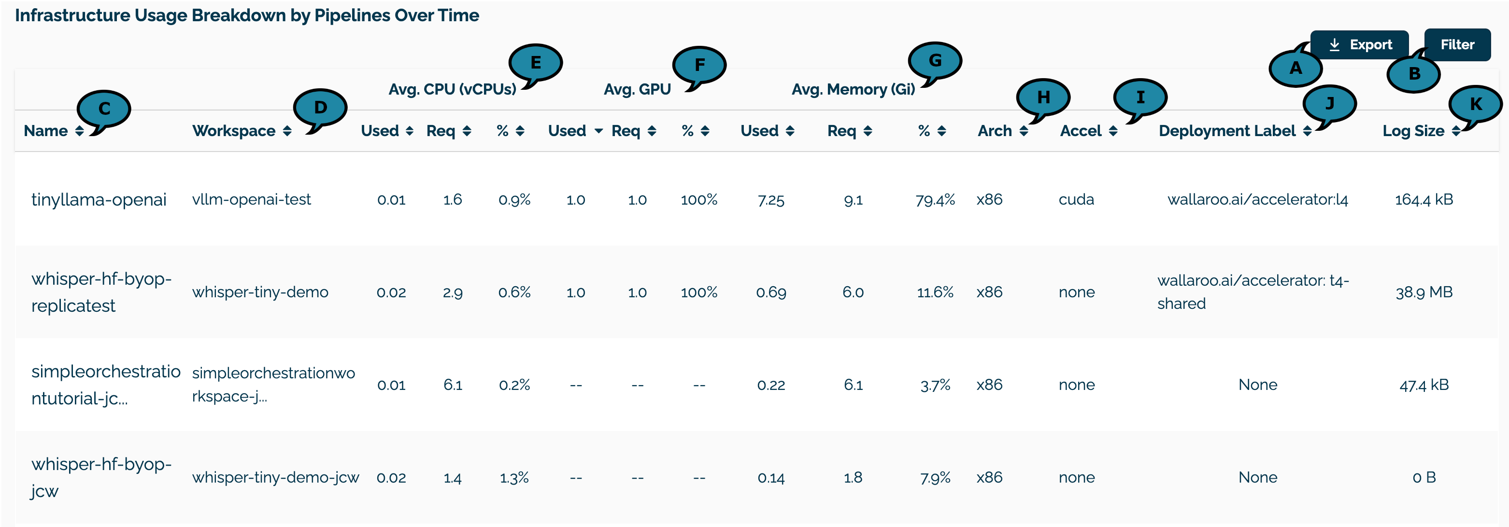This screenshot has height=527, width=1509.
Task: Sort by Arch column
Action: (x=1024, y=131)
